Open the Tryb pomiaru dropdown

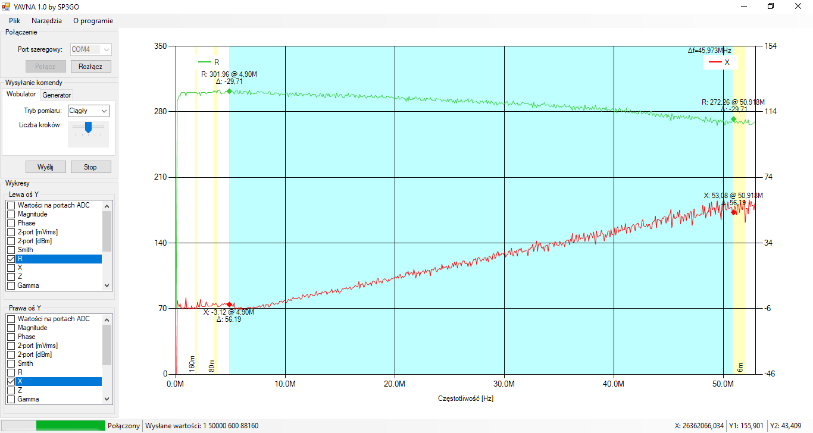[x=88, y=111]
